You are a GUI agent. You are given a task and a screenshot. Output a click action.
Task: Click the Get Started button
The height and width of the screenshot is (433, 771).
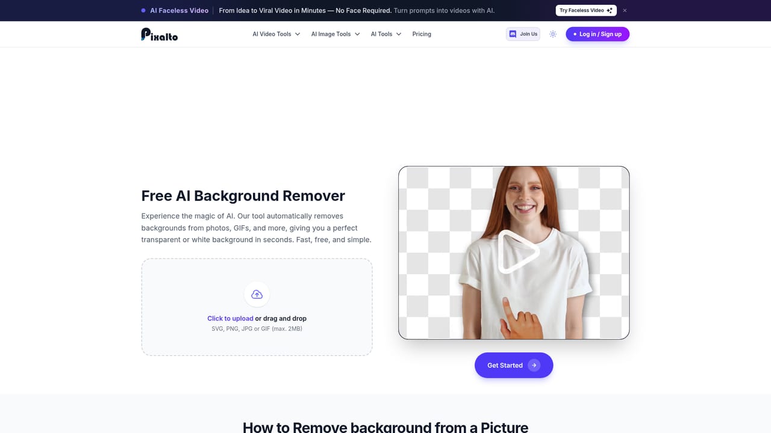pyautogui.click(x=514, y=365)
